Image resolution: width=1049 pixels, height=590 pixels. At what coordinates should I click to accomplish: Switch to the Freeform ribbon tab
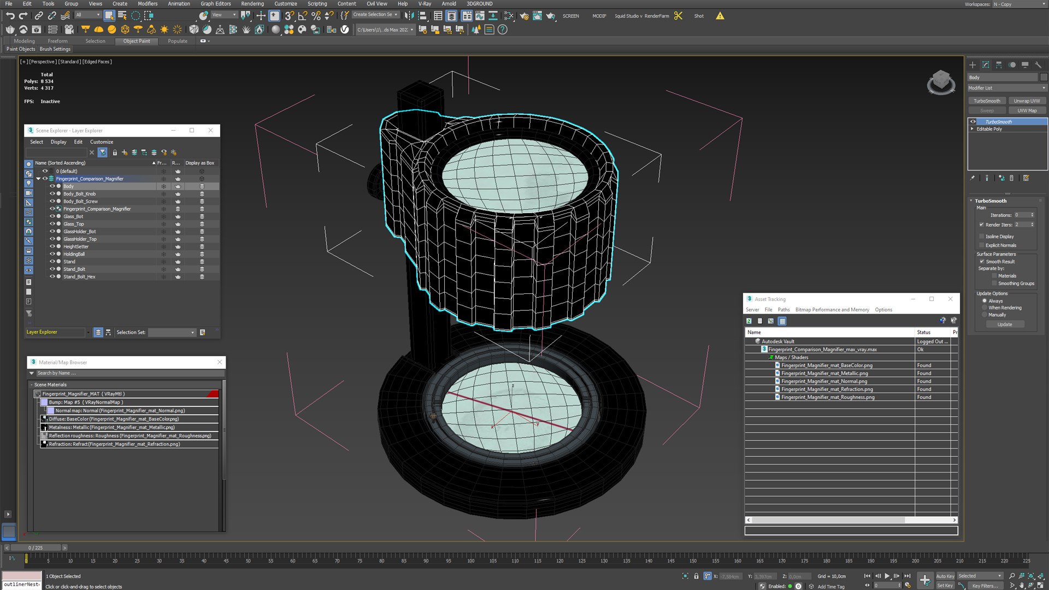[57, 41]
